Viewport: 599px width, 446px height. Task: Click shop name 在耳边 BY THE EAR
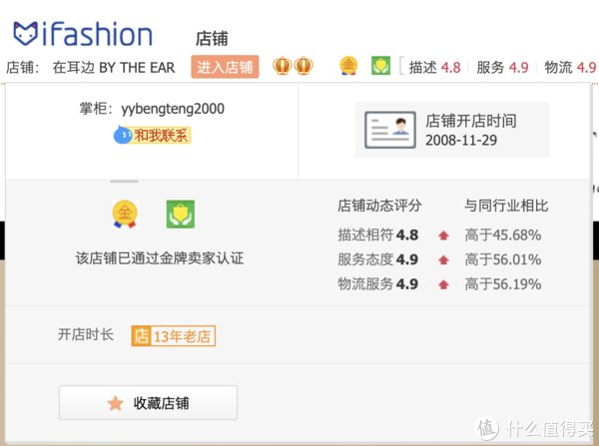(114, 68)
